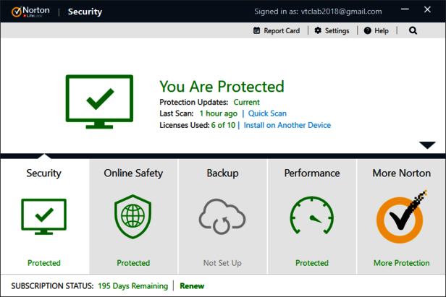Open the Help menu
The image size is (446, 297).
point(376,31)
